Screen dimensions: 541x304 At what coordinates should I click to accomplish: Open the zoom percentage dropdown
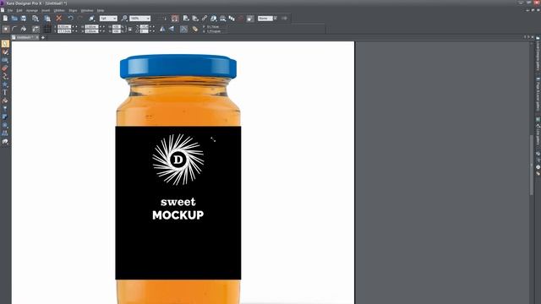(148, 19)
